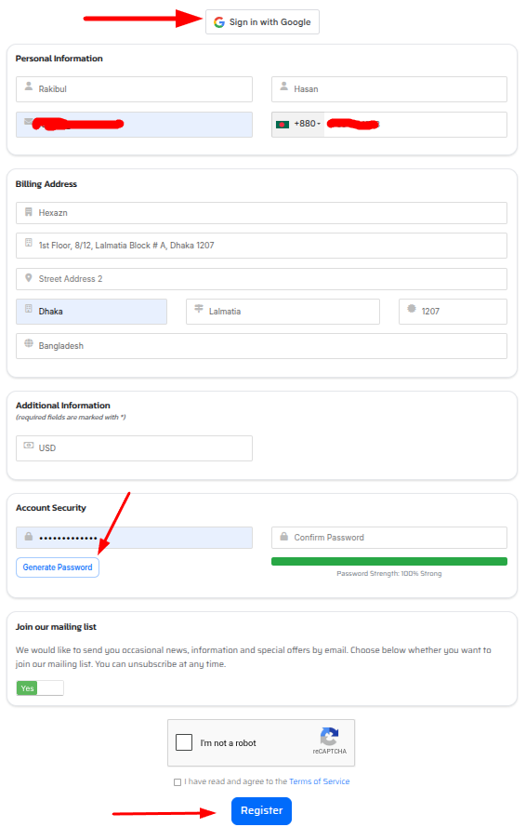
Task: Click the person icon beside Rakibul
Action: 29,86
